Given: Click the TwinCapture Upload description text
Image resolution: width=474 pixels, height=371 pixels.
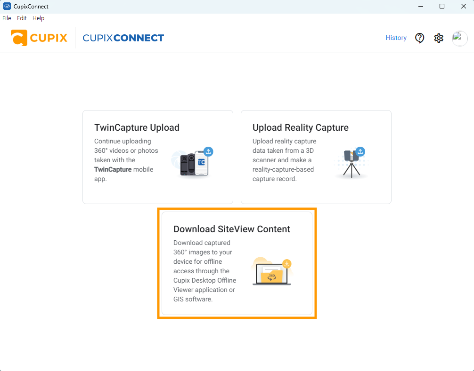Looking at the screenshot, I should tap(126, 160).
